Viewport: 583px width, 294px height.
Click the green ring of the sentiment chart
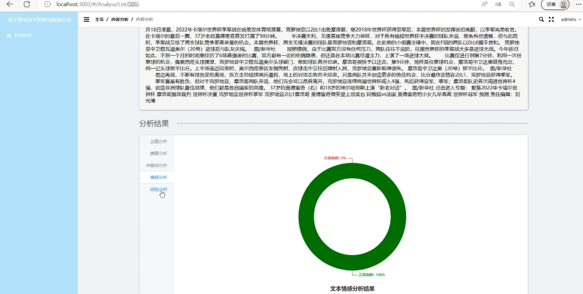click(306, 217)
